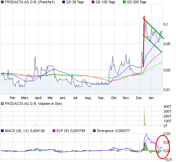Viewport: 176px width, 162px height.
Task: Click the Divergence: 0,000377 value text
Action: [113, 131]
